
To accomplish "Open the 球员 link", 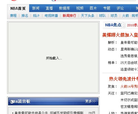I will pos(114,16).
